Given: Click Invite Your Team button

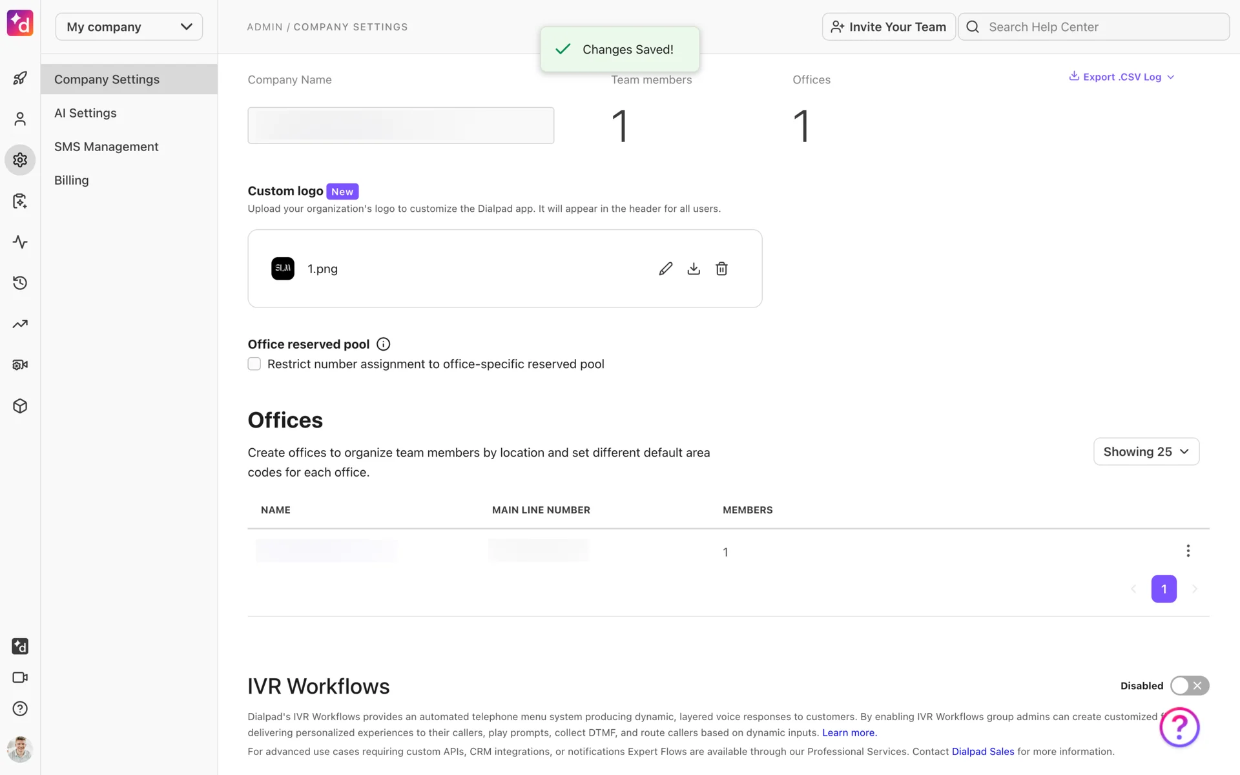Looking at the screenshot, I should pos(888,26).
